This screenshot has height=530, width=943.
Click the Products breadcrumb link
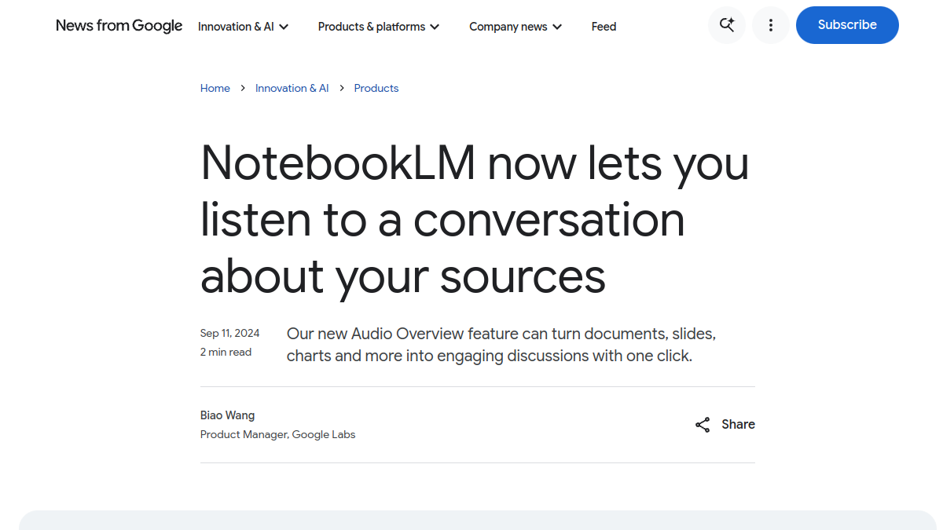tap(376, 88)
